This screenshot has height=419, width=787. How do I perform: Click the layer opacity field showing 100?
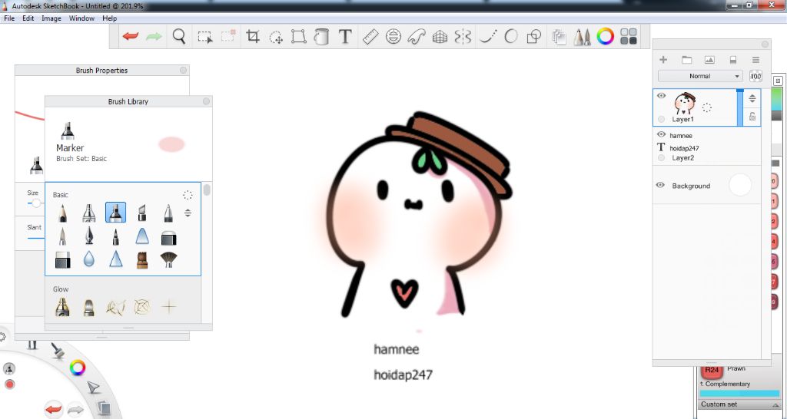pos(755,76)
